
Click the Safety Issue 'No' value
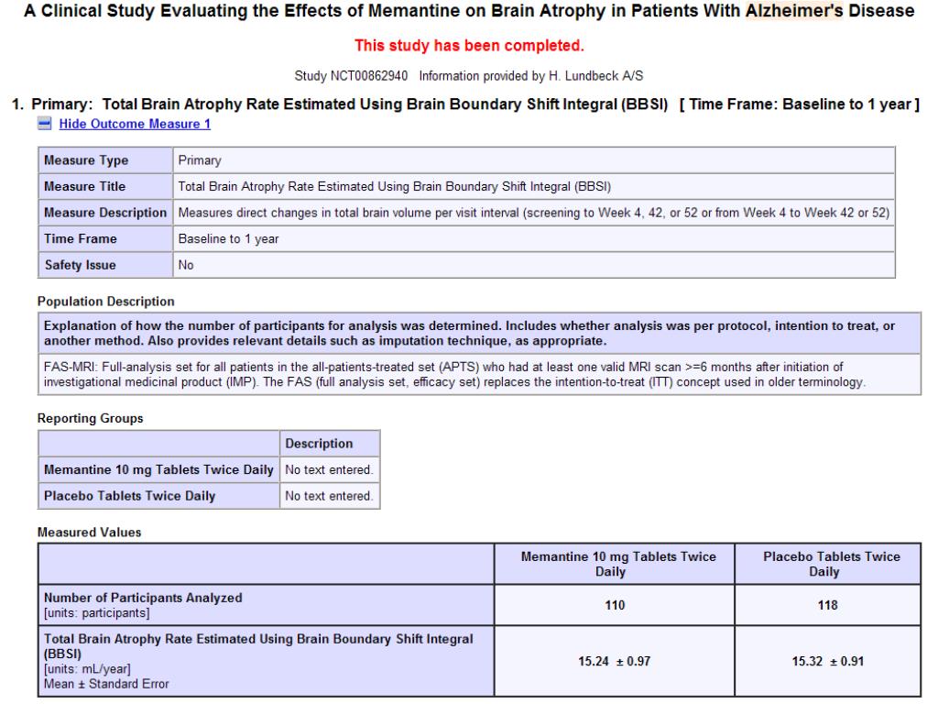185,265
